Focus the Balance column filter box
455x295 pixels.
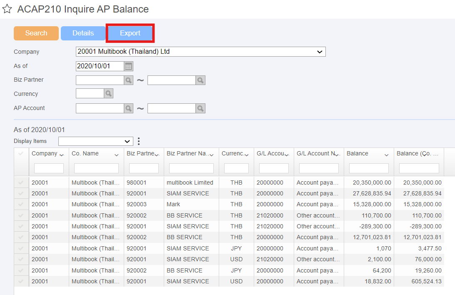[x=369, y=168]
